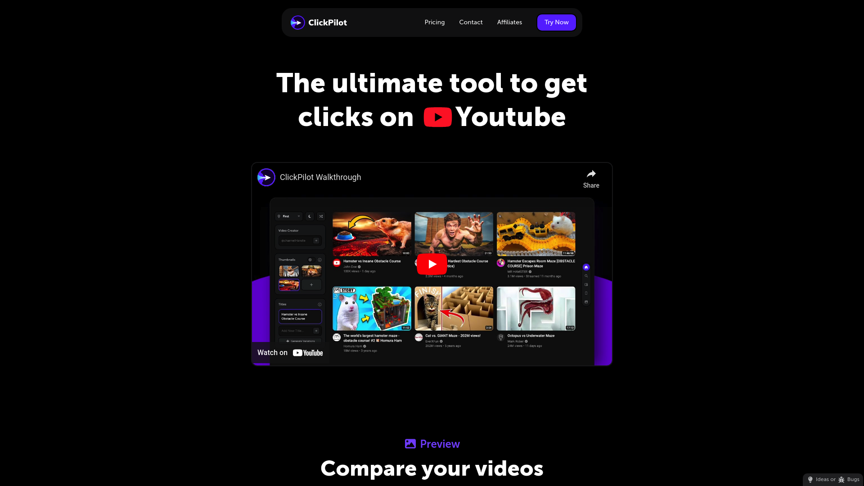Click the ClickPilot logo icon in navbar
Viewport: 864px width, 486px height.
click(297, 22)
